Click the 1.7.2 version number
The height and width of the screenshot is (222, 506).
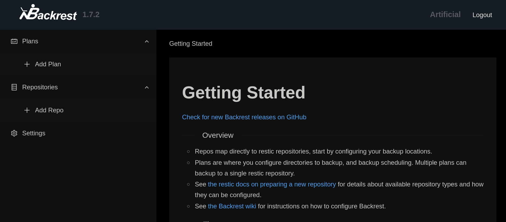(x=91, y=14)
